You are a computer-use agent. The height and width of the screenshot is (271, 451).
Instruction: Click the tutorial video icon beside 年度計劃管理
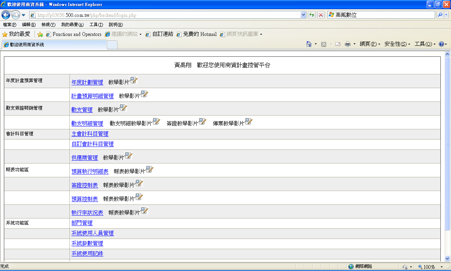[134, 80]
